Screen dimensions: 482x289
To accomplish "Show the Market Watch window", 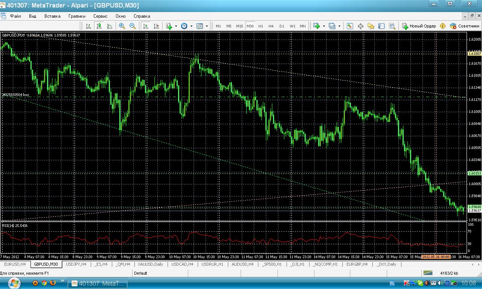I will point(350,26).
